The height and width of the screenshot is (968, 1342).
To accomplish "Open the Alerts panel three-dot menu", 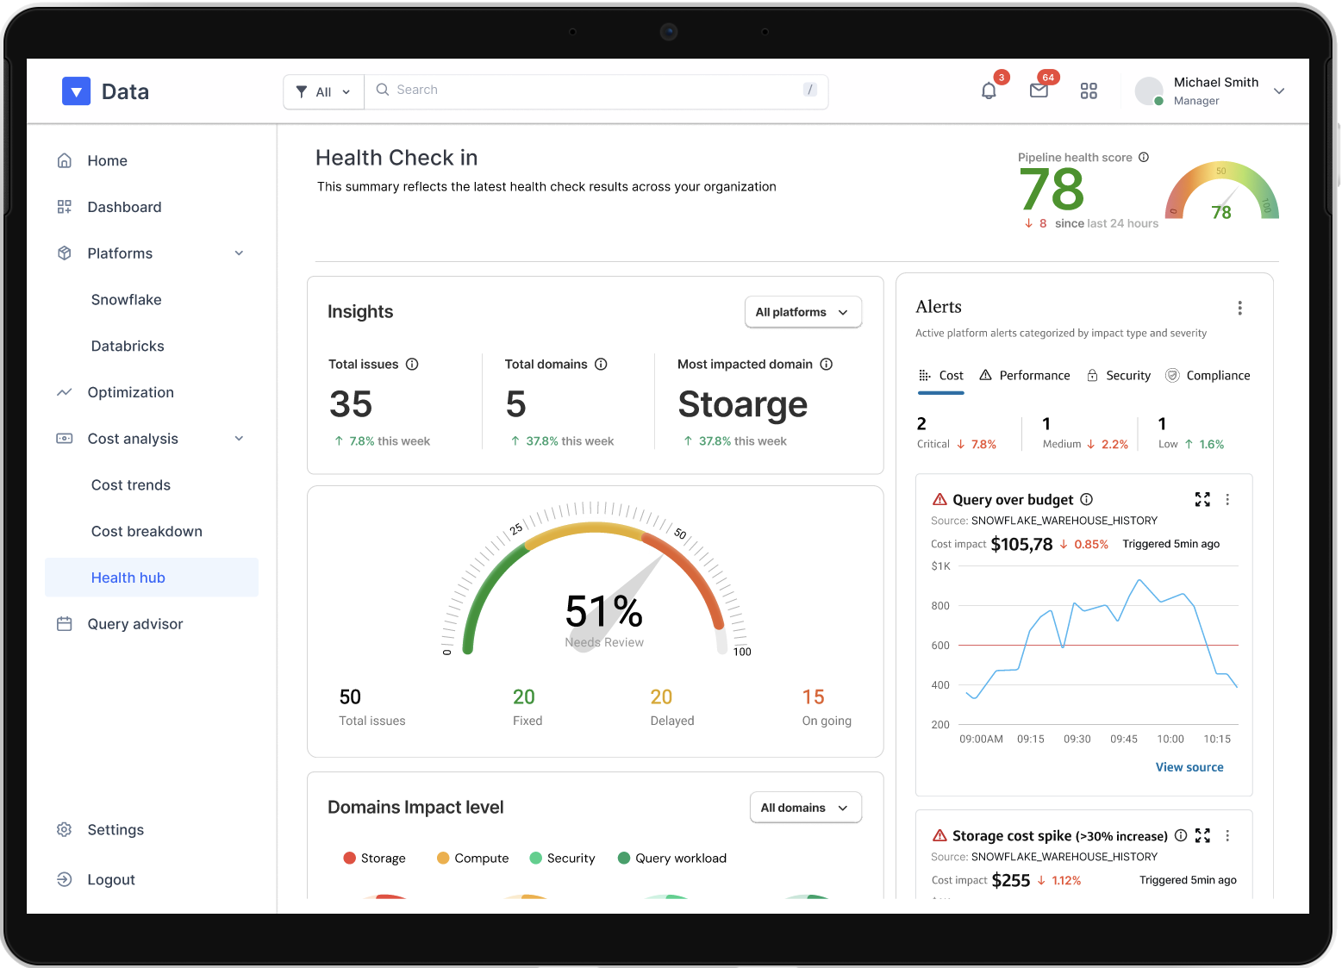I will coord(1239,308).
